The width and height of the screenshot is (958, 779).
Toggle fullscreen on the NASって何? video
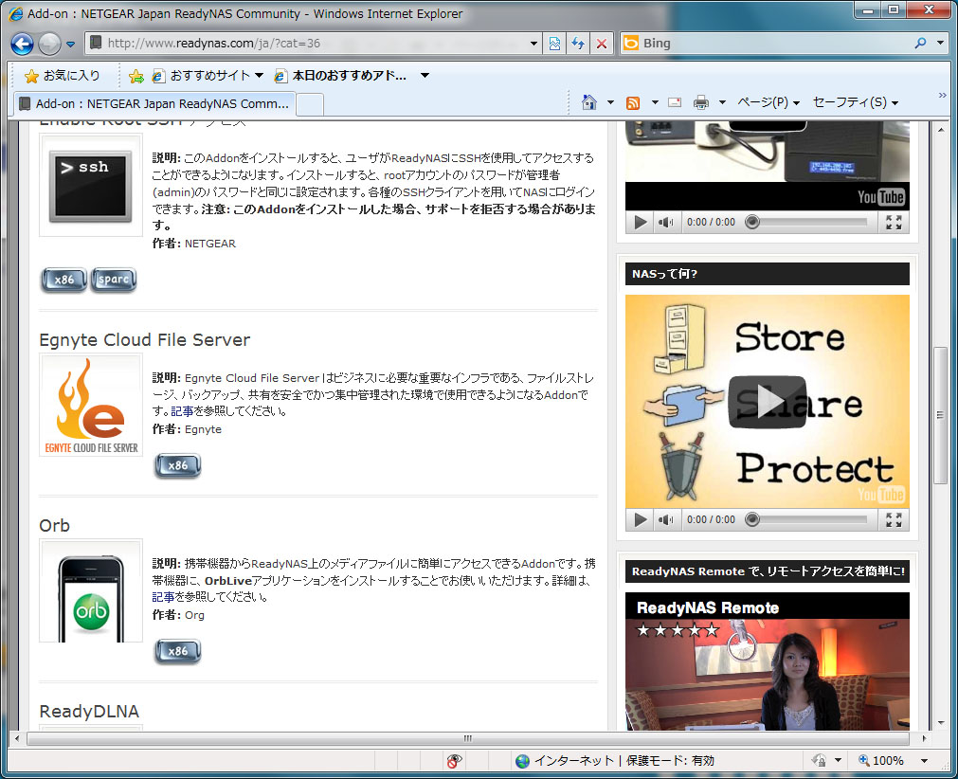click(x=893, y=519)
